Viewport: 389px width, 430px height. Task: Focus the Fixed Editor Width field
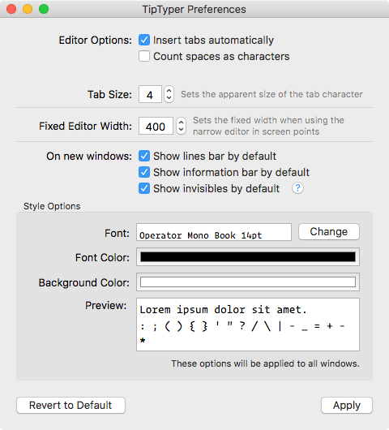tap(156, 126)
